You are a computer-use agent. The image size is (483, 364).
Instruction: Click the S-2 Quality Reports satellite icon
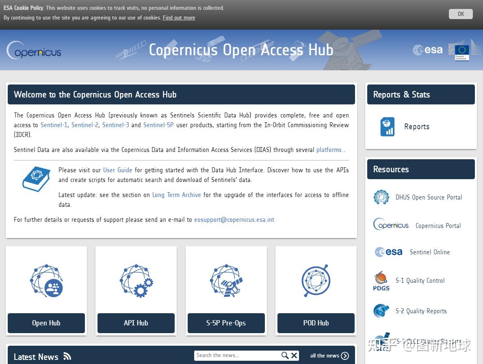pos(381,311)
